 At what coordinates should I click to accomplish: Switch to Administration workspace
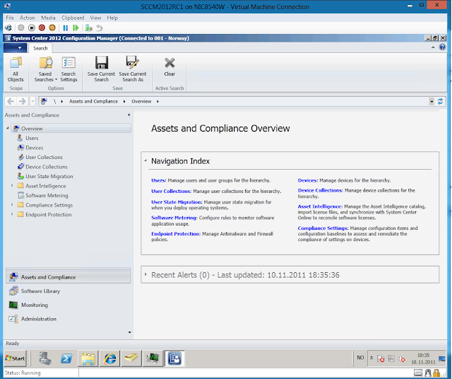pos(68,319)
